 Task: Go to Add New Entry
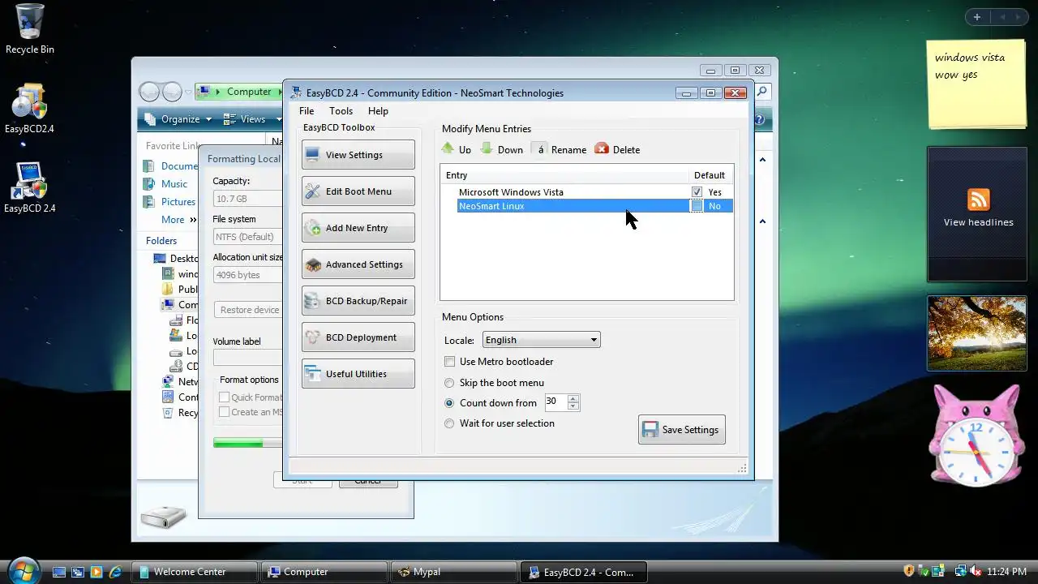tap(358, 228)
